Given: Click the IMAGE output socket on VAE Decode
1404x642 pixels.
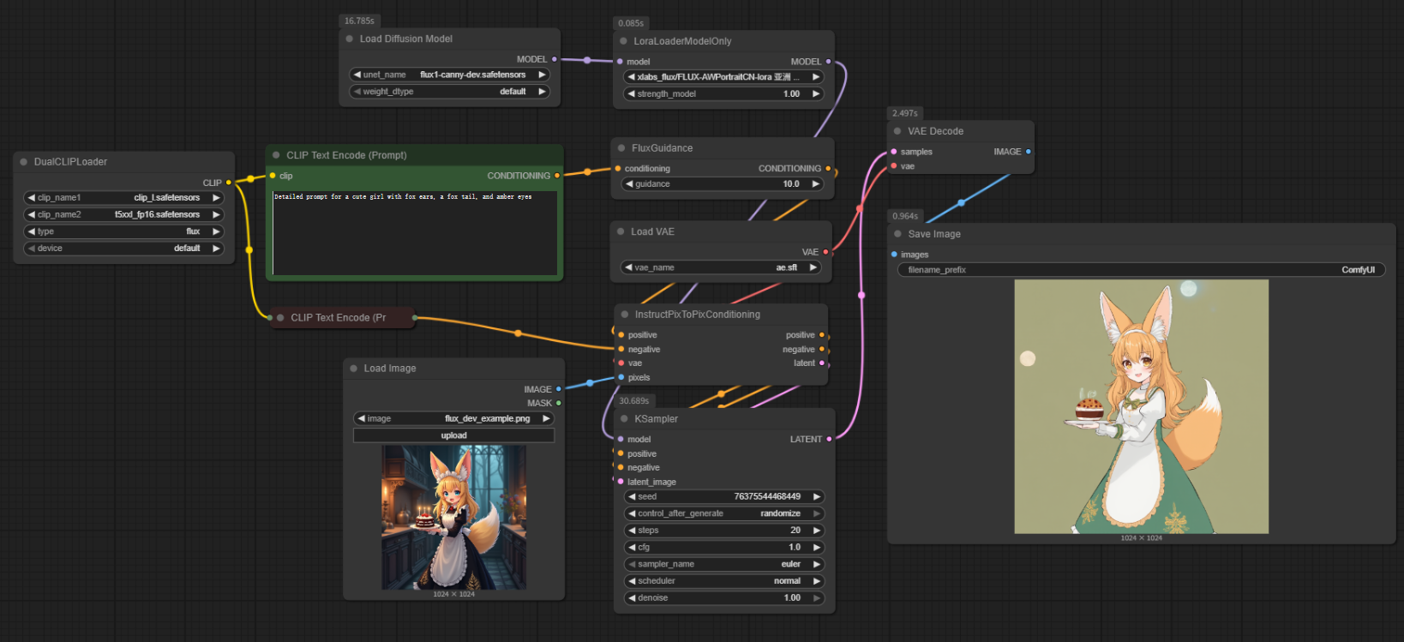Looking at the screenshot, I should click(1028, 152).
